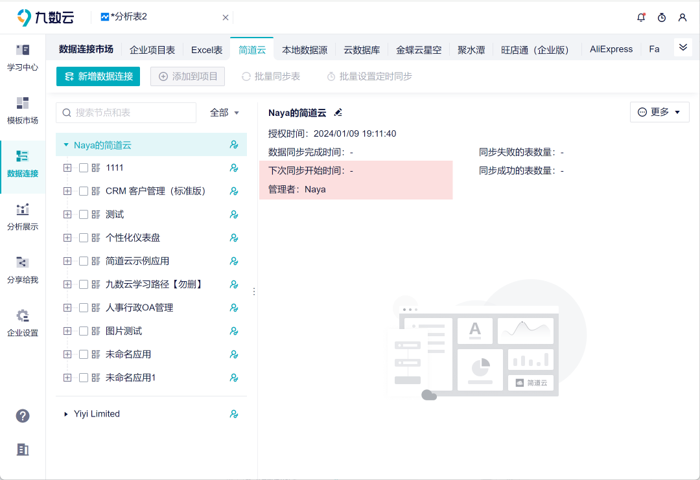Click the permission icon for Yiyi Limited

234,414
